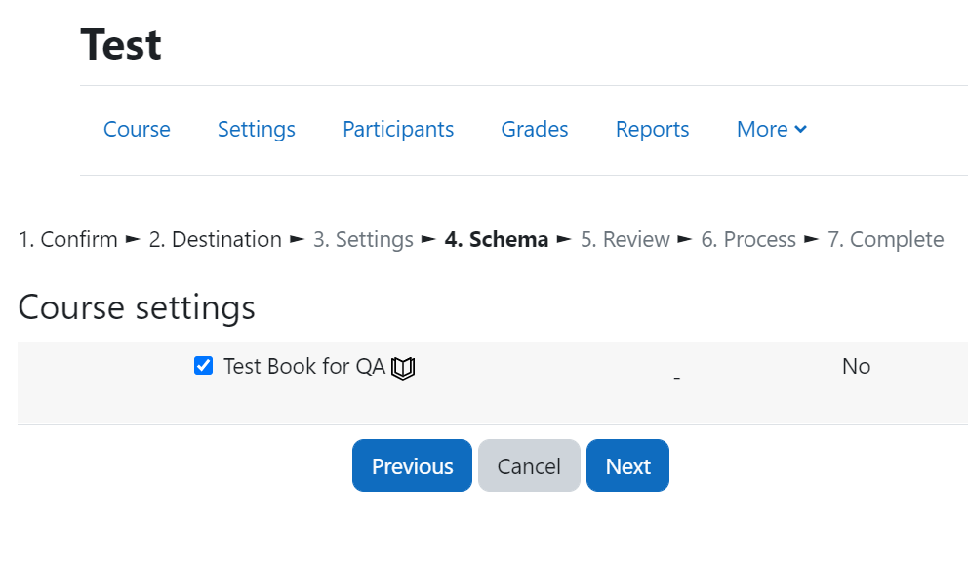Screen dimensions: 968x563
Task: Click the 1. Confirm step
Action: click(x=68, y=239)
